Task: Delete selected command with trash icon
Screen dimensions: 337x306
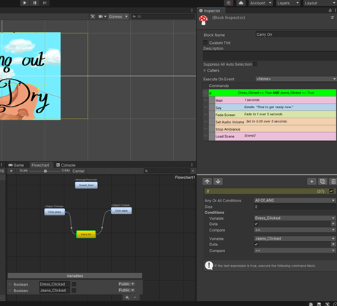Action: coord(333,181)
